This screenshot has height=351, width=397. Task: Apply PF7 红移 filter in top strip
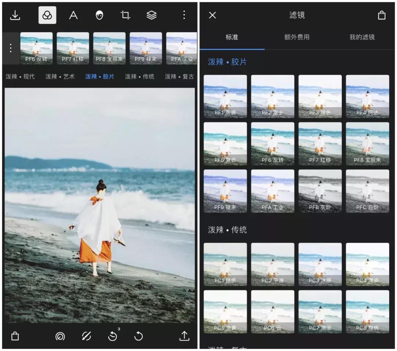click(73, 48)
